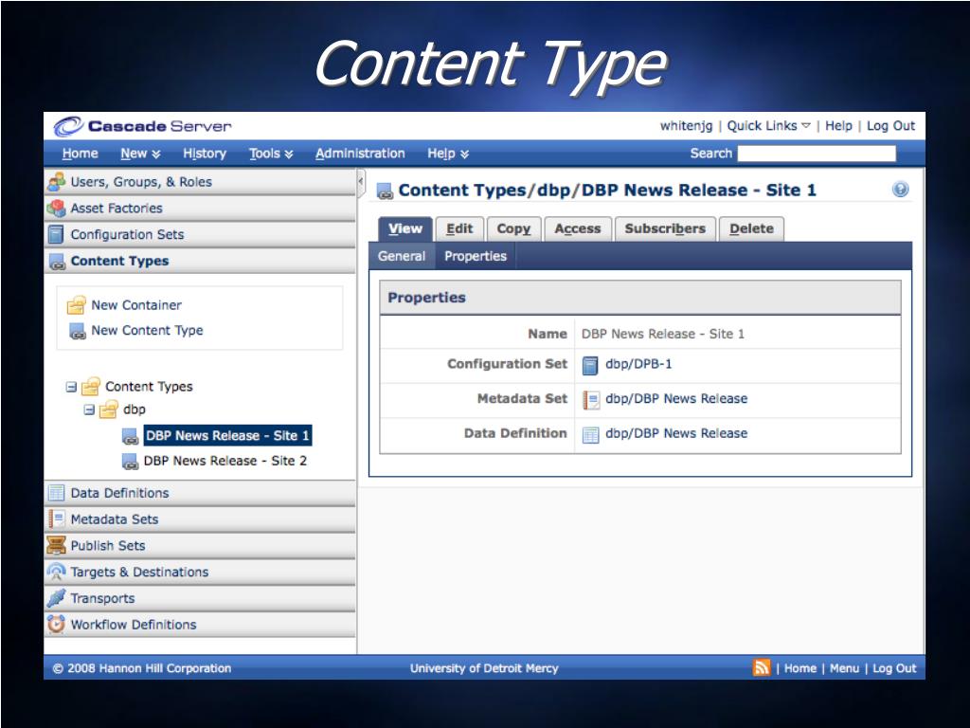Image resolution: width=970 pixels, height=728 pixels.
Task: Open the Quick Links dropdown
Action: 768,126
